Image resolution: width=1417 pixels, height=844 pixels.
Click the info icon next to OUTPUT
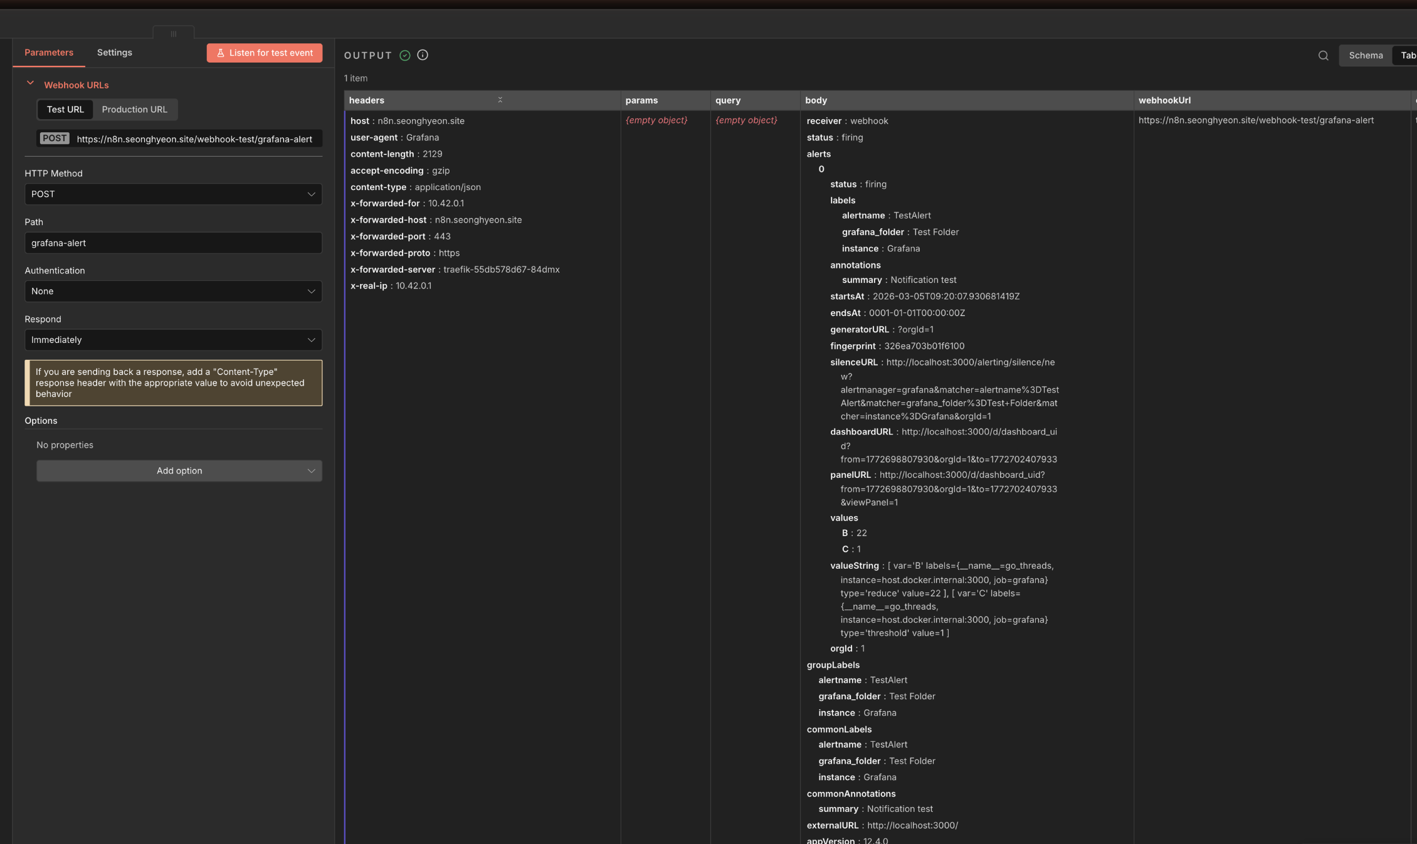pos(423,55)
